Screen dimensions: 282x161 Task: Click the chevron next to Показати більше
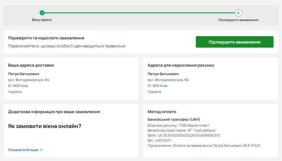[x=41, y=150]
